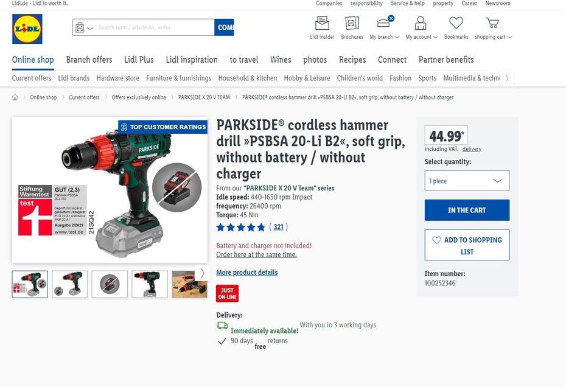Open the Lidl logo homepage
The width and height of the screenshot is (566, 387).
[x=27, y=29]
